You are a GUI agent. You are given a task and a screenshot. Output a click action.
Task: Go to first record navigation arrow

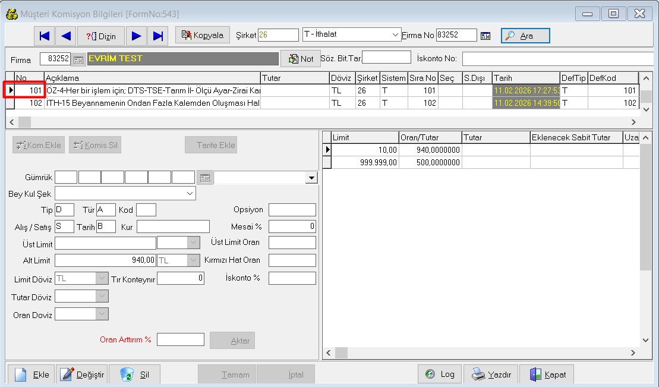pyautogui.click(x=45, y=36)
